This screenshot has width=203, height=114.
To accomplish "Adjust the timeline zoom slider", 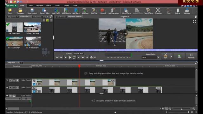I will tap(182, 109).
